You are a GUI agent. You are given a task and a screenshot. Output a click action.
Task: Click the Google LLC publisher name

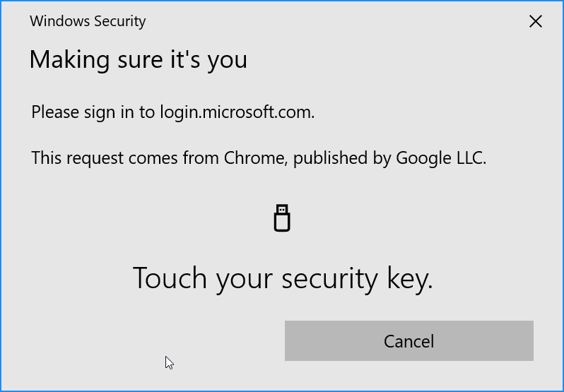[x=440, y=158]
